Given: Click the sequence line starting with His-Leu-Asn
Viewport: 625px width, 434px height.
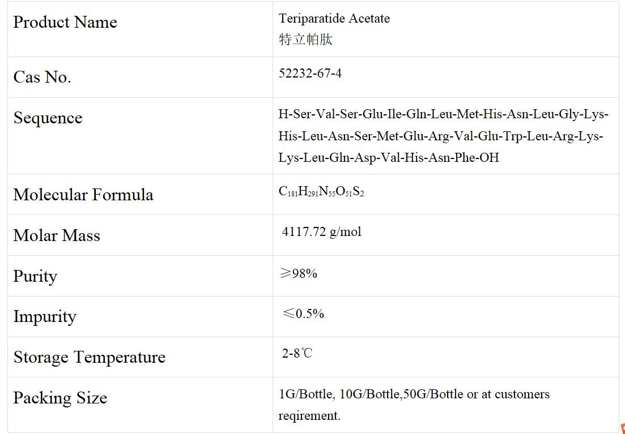Looking at the screenshot, I should click(x=440, y=136).
